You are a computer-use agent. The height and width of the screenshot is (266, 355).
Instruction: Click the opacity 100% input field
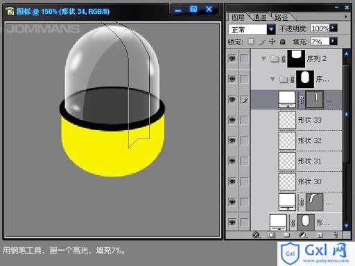click(x=320, y=28)
